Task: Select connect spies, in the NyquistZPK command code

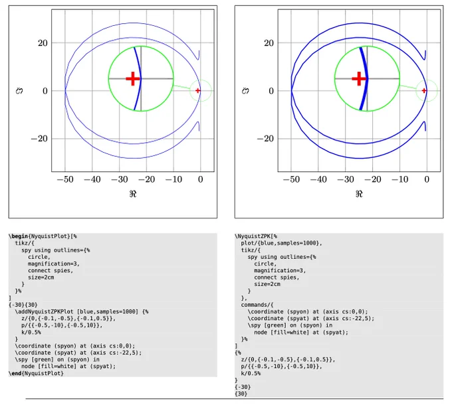Action: (x=277, y=278)
